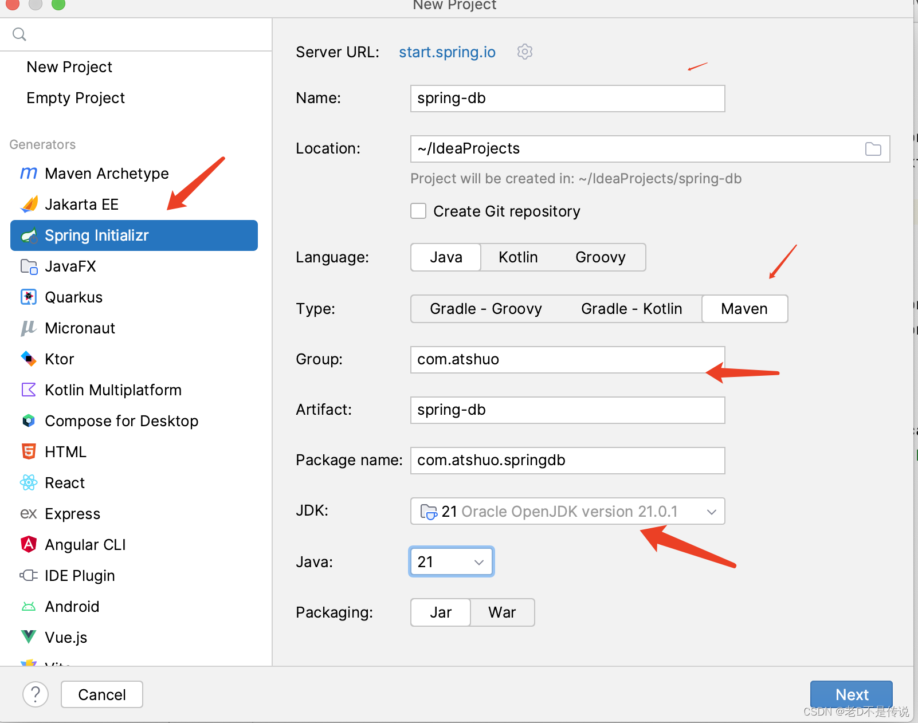Select Vue.js generator label
918x723 pixels.
click(66, 638)
